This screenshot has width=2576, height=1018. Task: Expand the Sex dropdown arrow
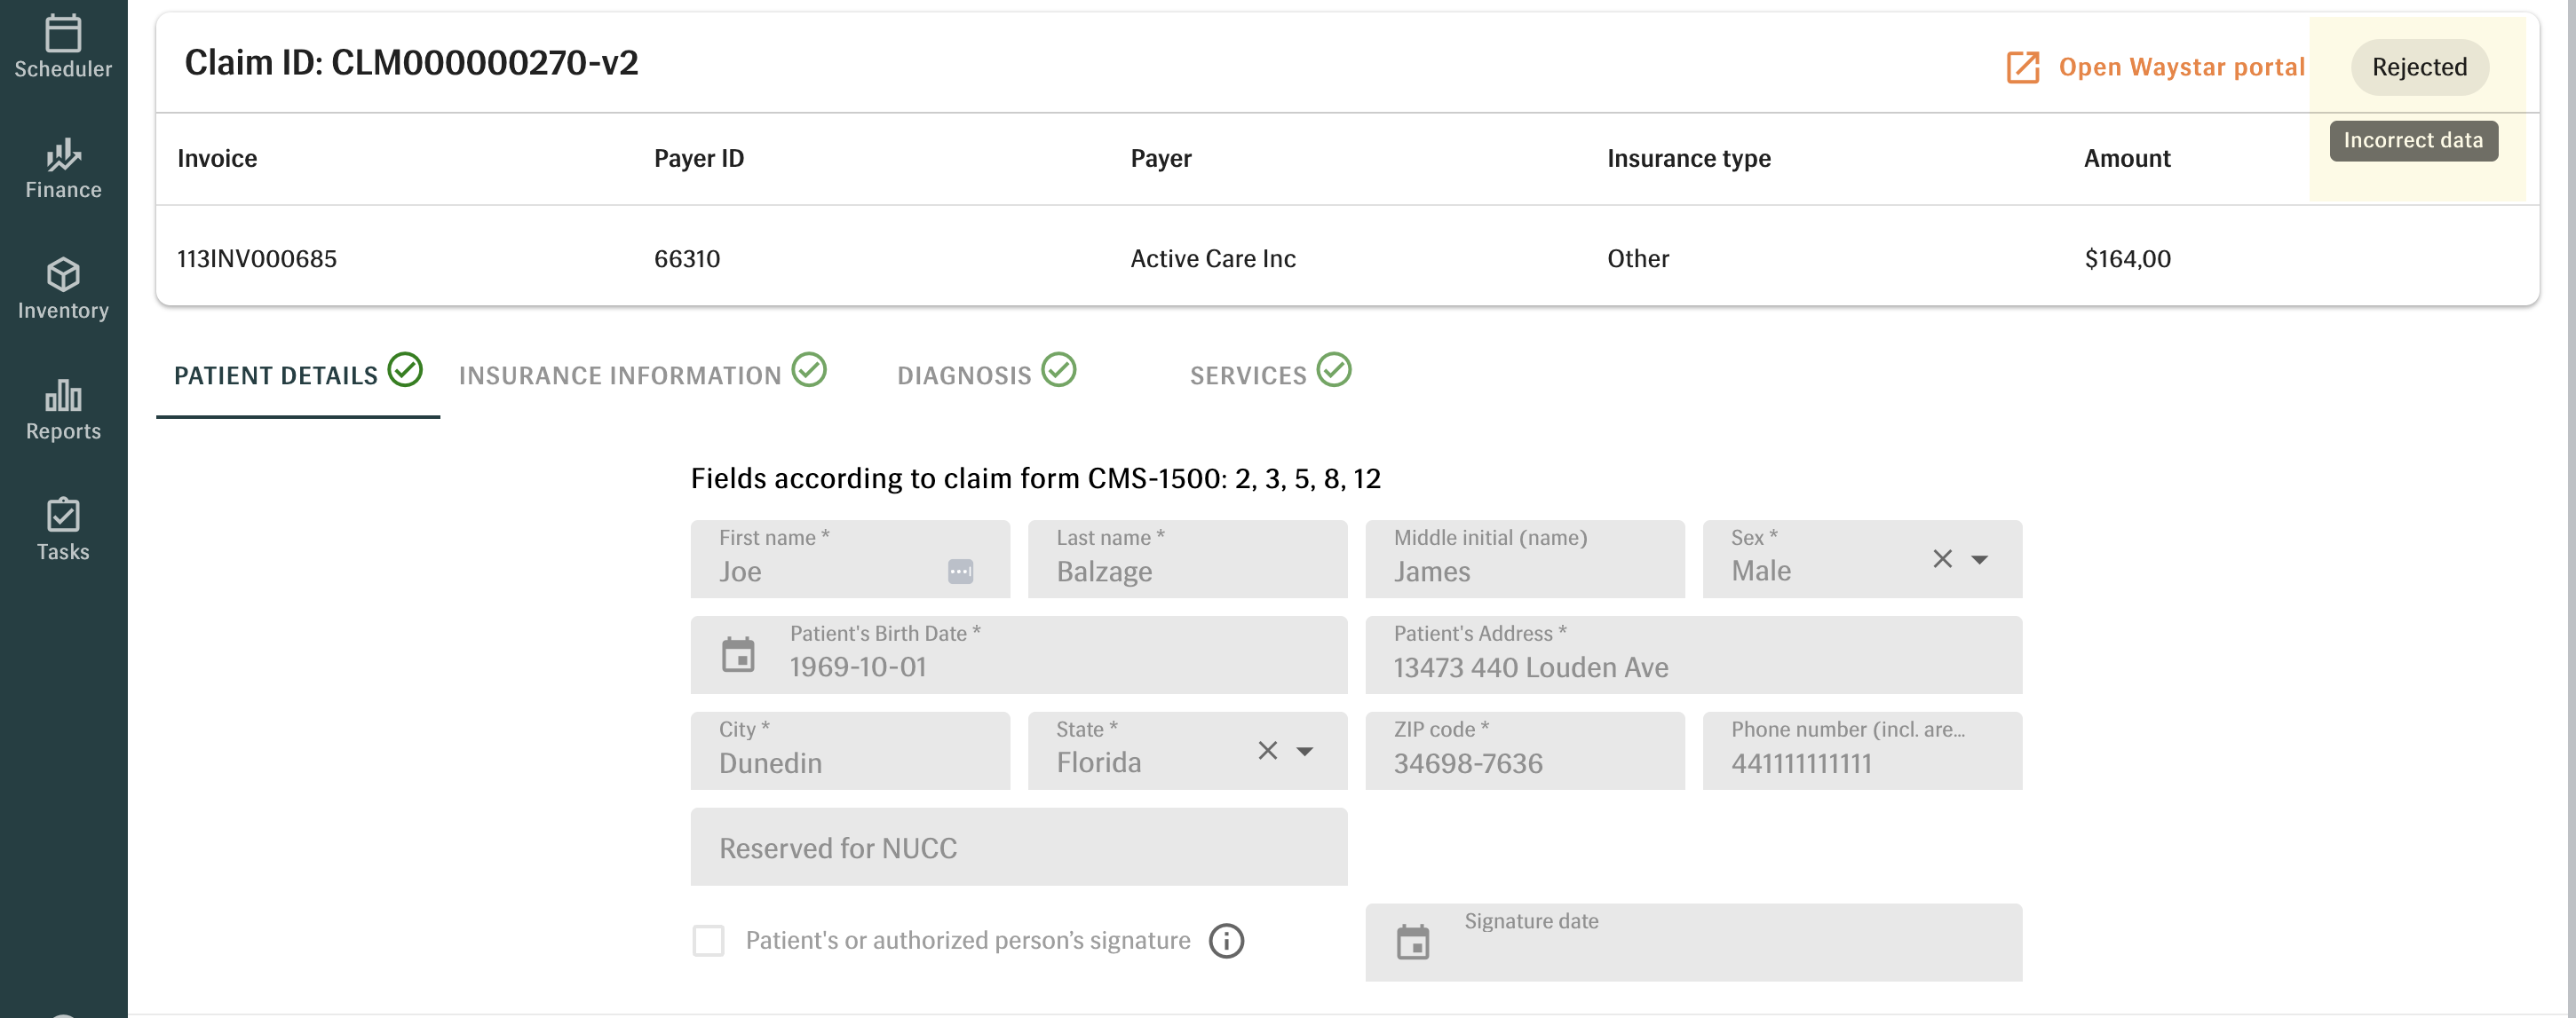(x=1979, y=559)
